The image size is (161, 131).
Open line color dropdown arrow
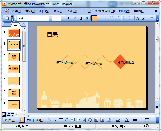click(x=122, y=120)
